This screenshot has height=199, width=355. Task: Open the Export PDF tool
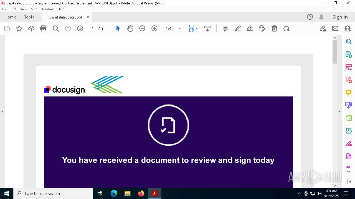[349, 54]
